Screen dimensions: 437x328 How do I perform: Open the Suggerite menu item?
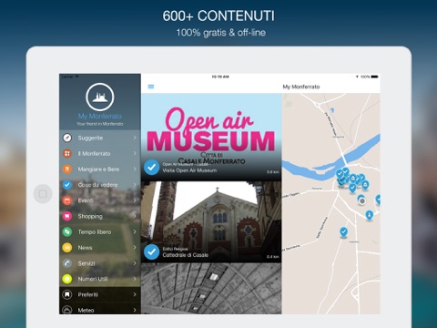pos(100,138)
